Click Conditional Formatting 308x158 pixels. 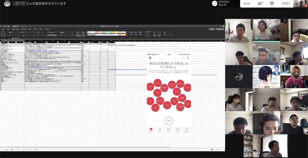tap(78, 34)
